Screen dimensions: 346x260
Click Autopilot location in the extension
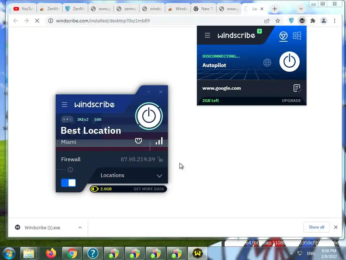pyautogui.click(x=214, y=65)
